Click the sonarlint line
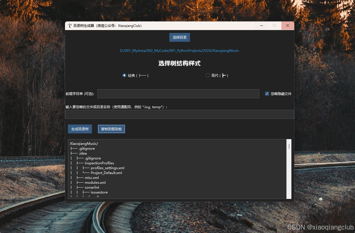The image size is (355, 233). [92, 187]
